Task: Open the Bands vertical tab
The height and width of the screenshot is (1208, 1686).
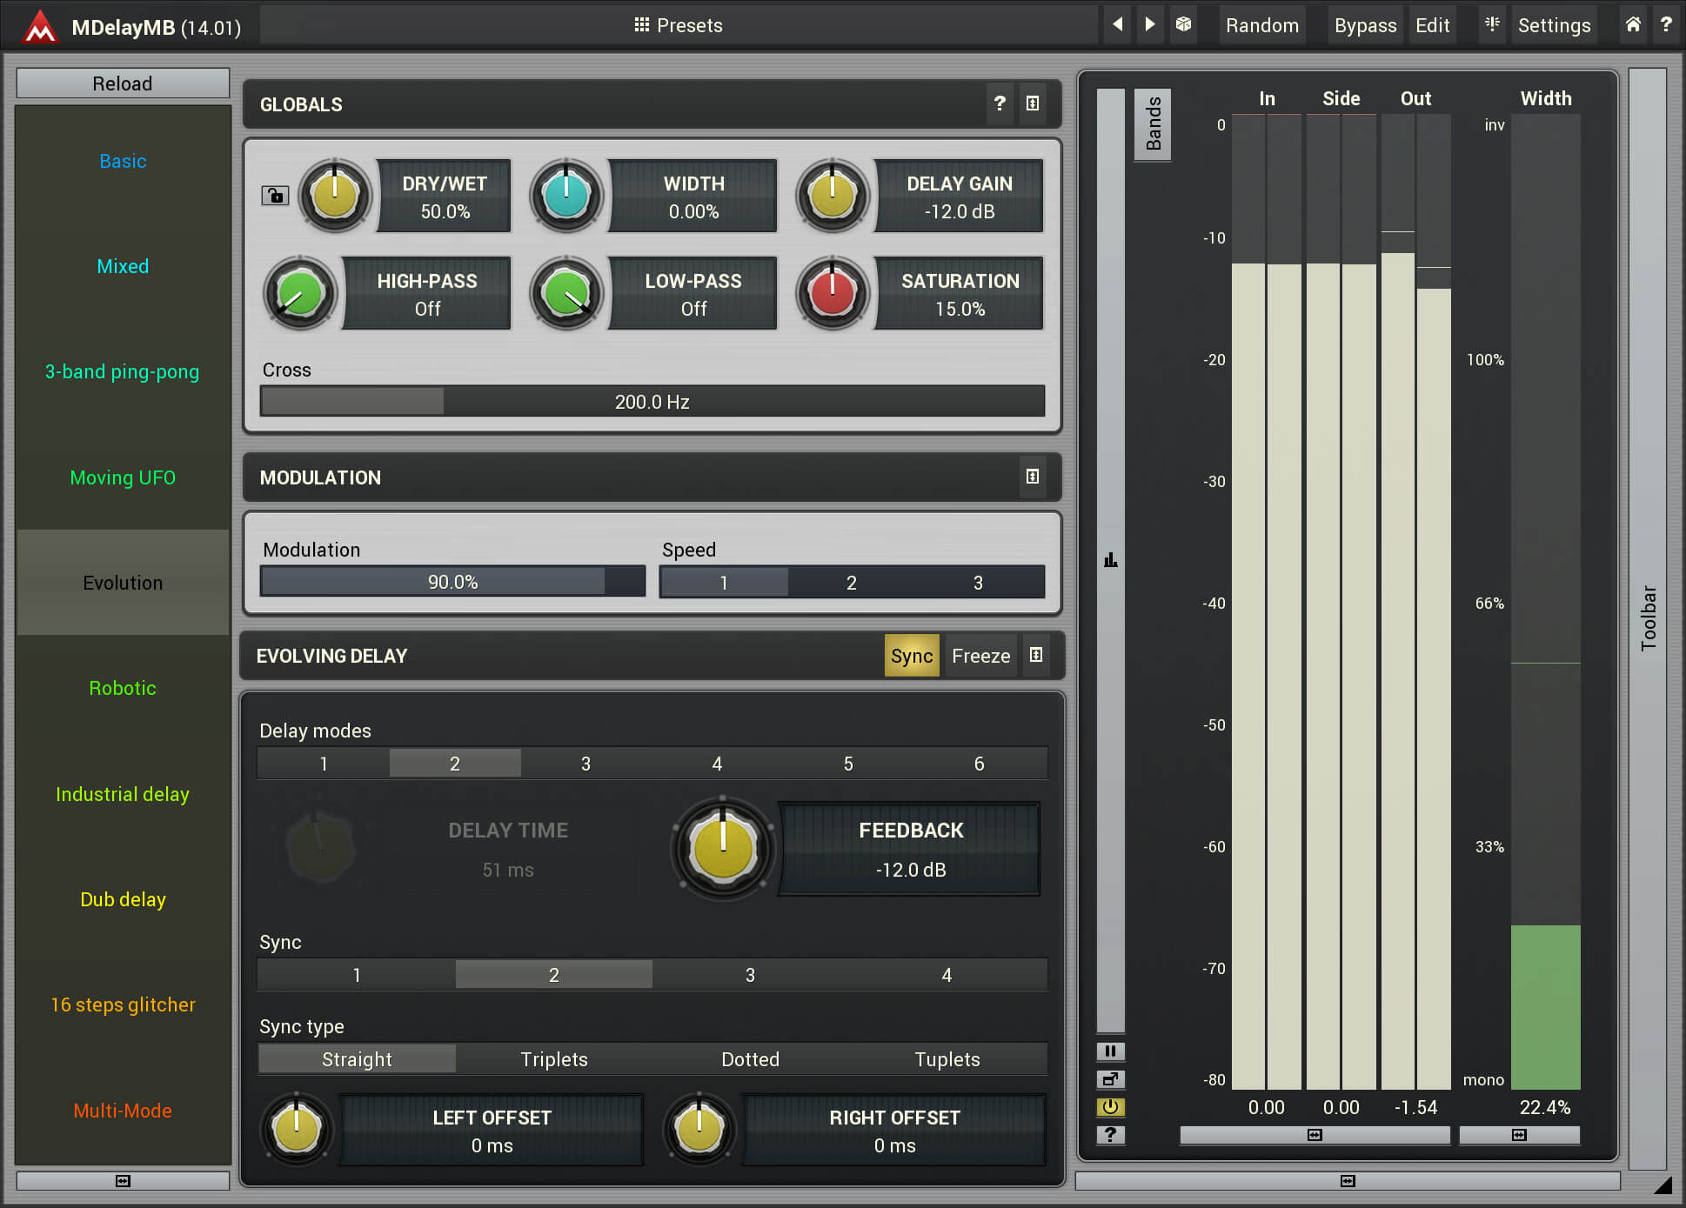Action: [x=1153, y=123]
